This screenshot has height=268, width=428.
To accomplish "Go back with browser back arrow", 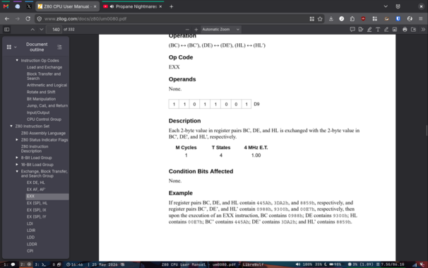I will (7, 19).
